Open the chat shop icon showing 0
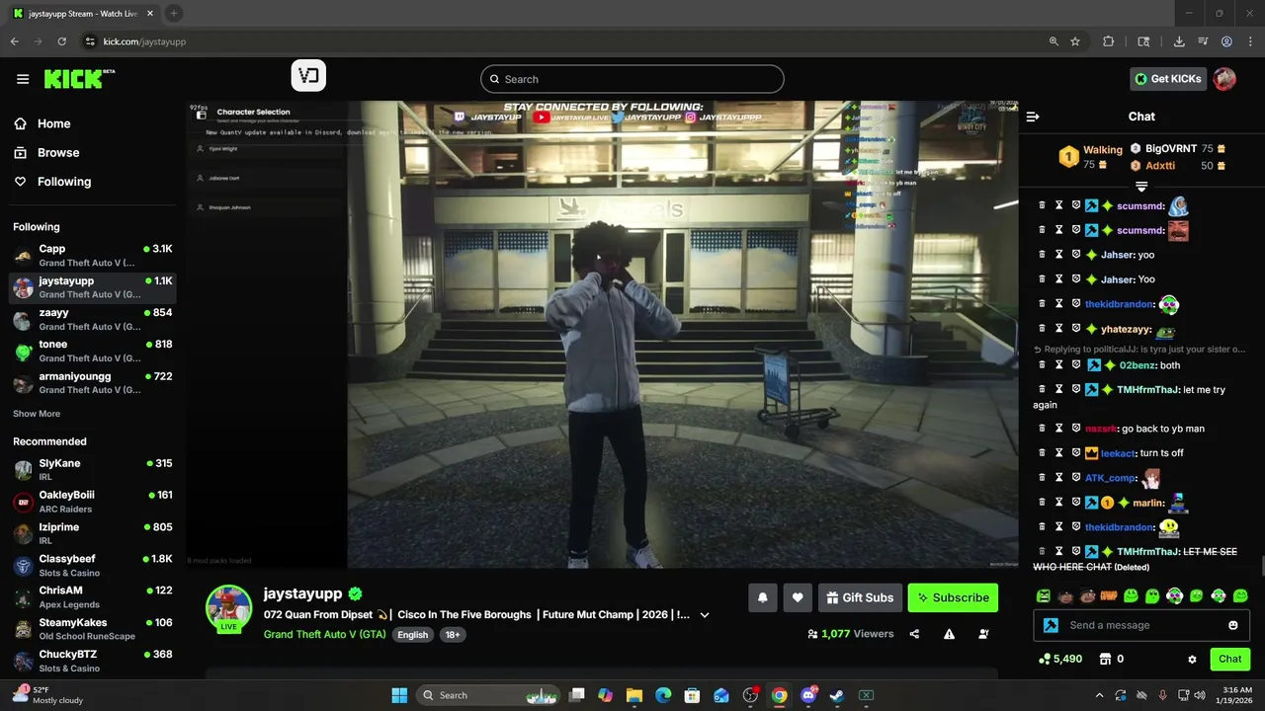The width and height of the screenshot is (1265, 711). (1112, 659)
